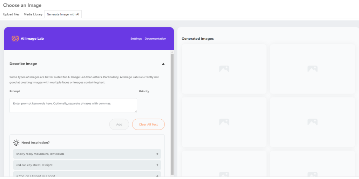Viewport: 359px width, 179px height.
Task: Open the Settings link in the purple header
Action: pos(136,39)
